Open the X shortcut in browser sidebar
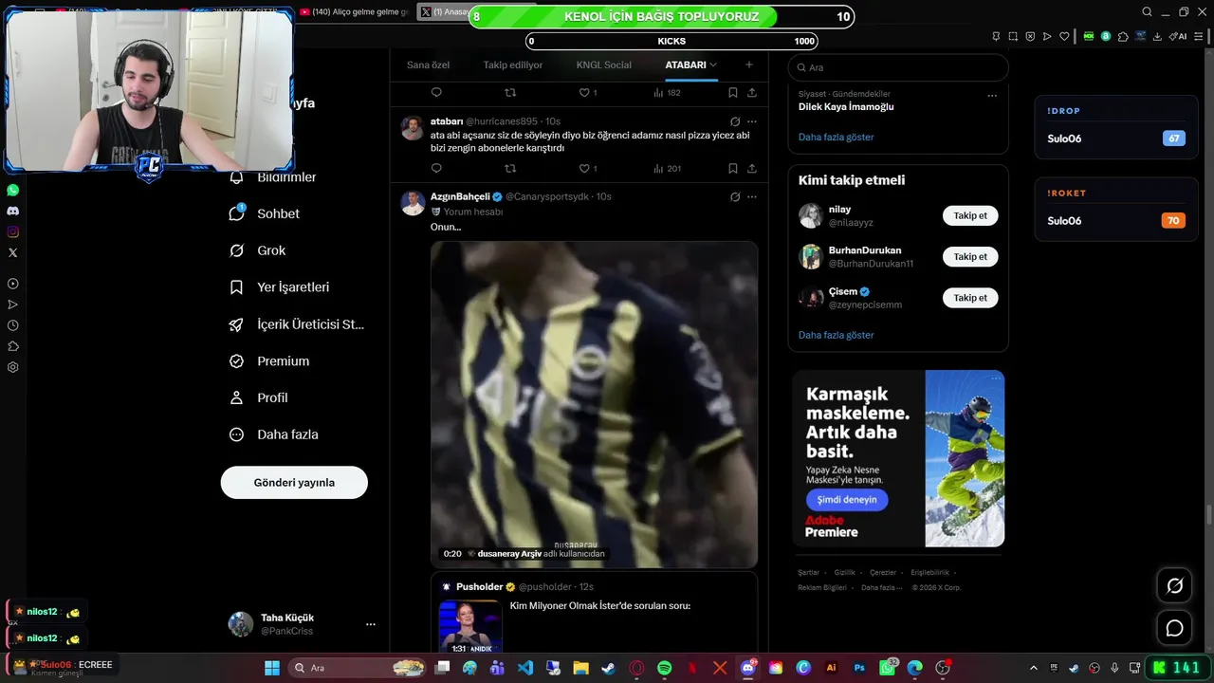Viewport: 1214px width, 683px height. point(12,252)
